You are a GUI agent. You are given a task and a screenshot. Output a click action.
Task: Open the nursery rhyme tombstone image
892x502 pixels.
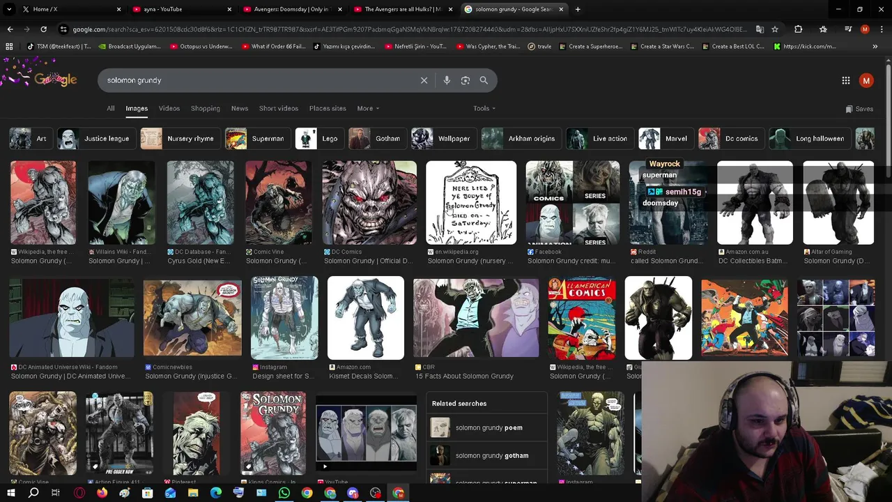471,203
